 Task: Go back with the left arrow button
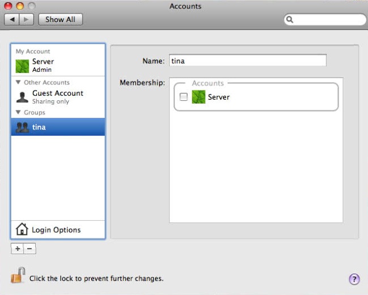click(x=12, y=19)
